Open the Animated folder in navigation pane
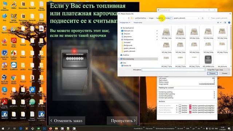 point(126,43)
